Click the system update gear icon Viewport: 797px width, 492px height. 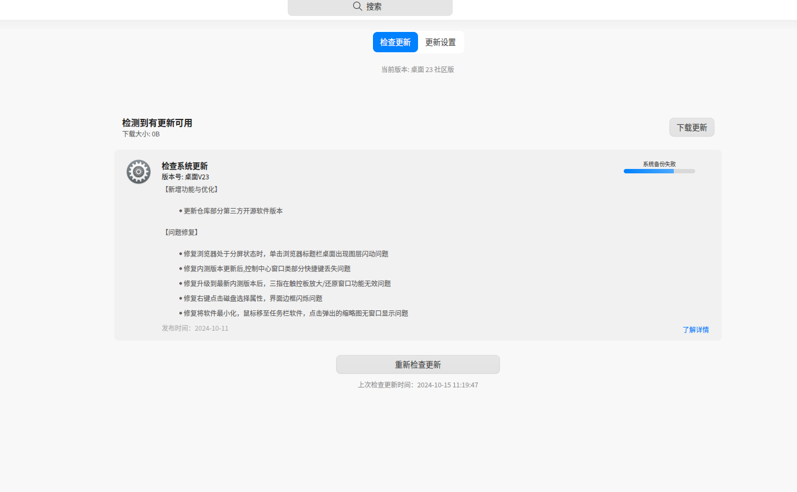click(x=139, y=172)
